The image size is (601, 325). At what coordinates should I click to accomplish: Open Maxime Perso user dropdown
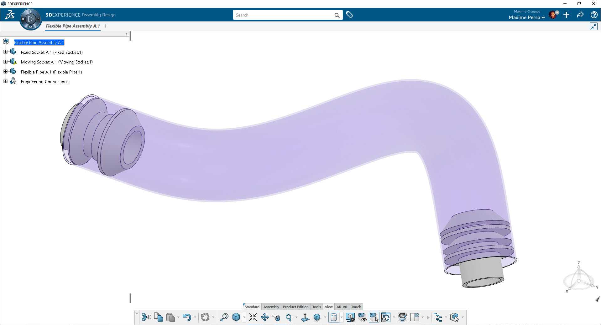[x=526, y=17]
